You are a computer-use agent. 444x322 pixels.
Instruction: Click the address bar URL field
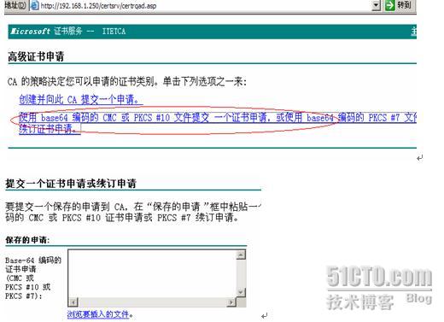coord(205,5)
